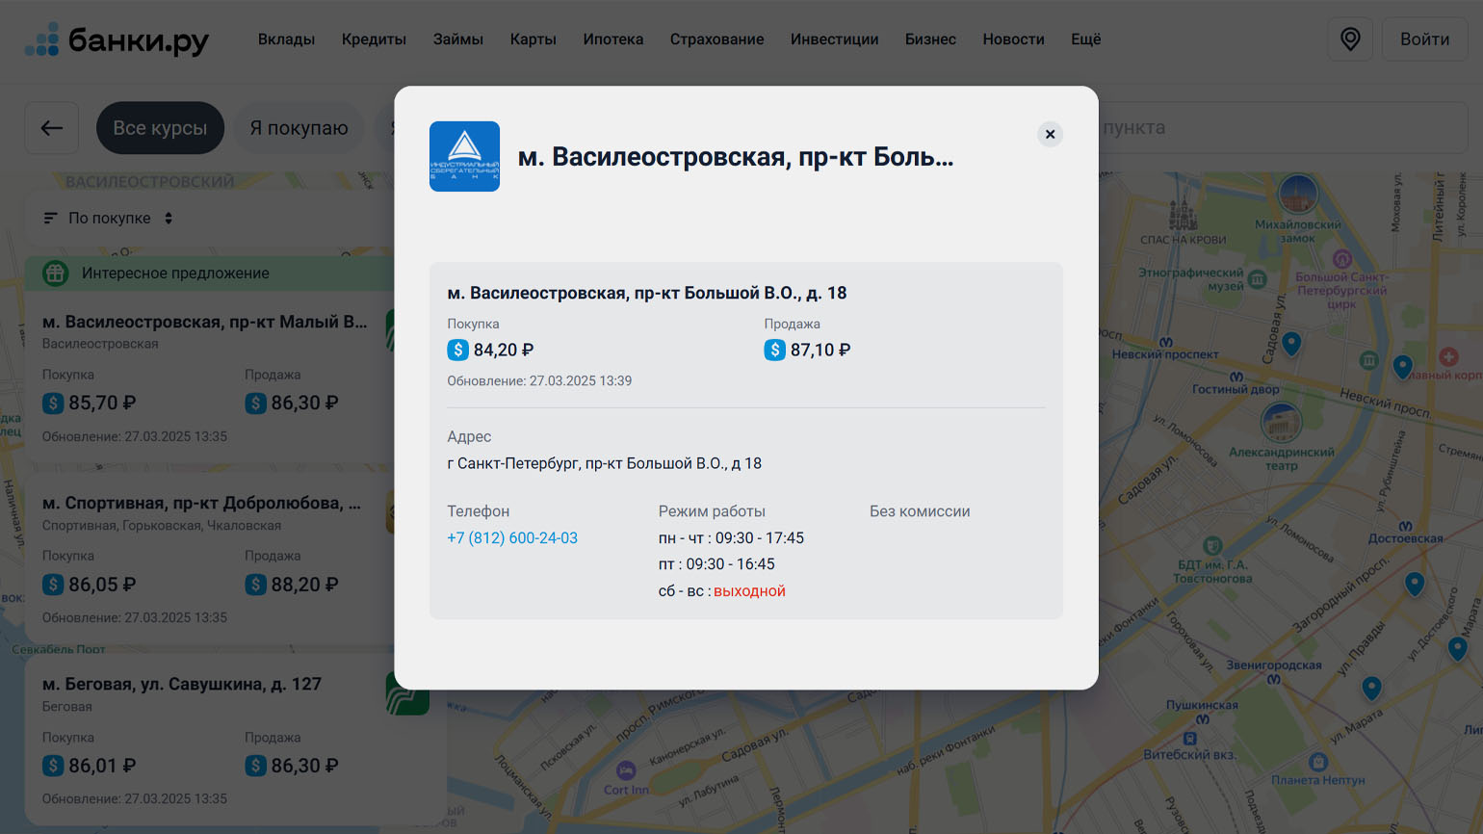Switch to the Я покупаю filter
The width and height of the screenshot is (1483, 834).
pyautogui.click(x=299, y=128)
